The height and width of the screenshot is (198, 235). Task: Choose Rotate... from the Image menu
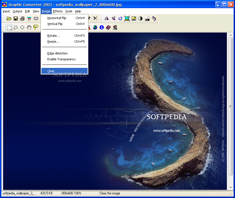click(64, 36)
